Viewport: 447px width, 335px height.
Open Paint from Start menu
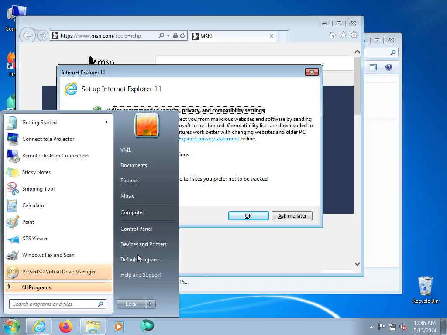click(58, 222)
